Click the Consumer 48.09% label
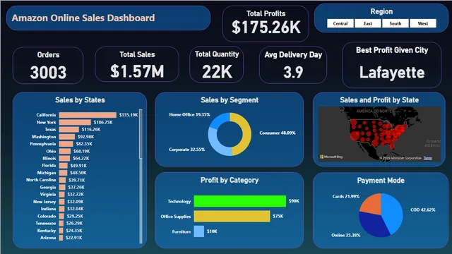The height and width of the screenshot is (254, 452). point(278,133)
